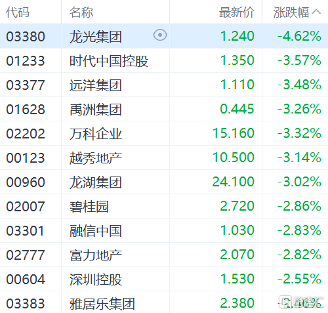Select stock code 00123
This screenshot has width=328, height=313.
(26, 158)
